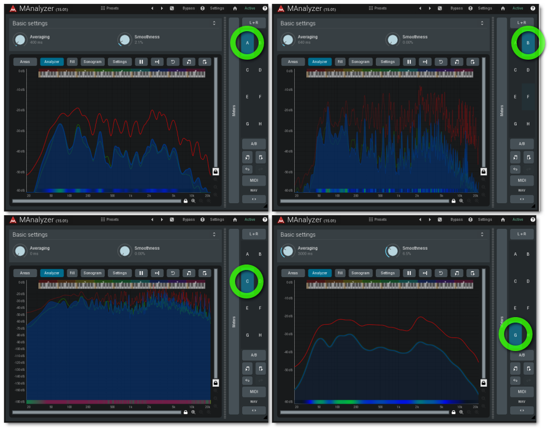Select Sonogram tab in top-right window

pyautogui.click(x=361, y=61)
